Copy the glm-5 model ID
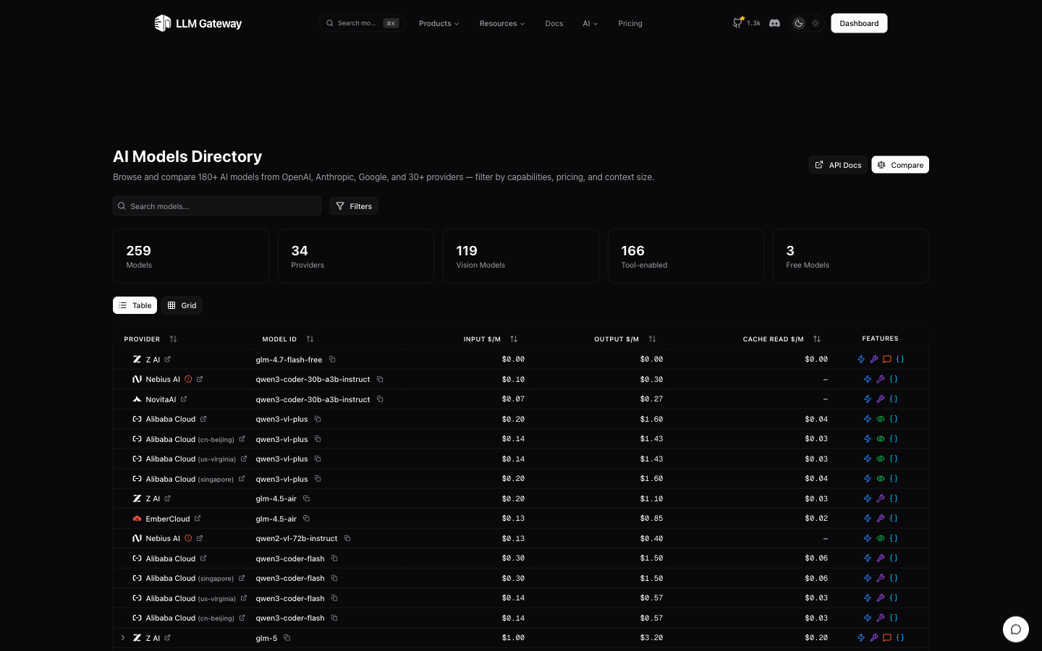 (287, 638)
